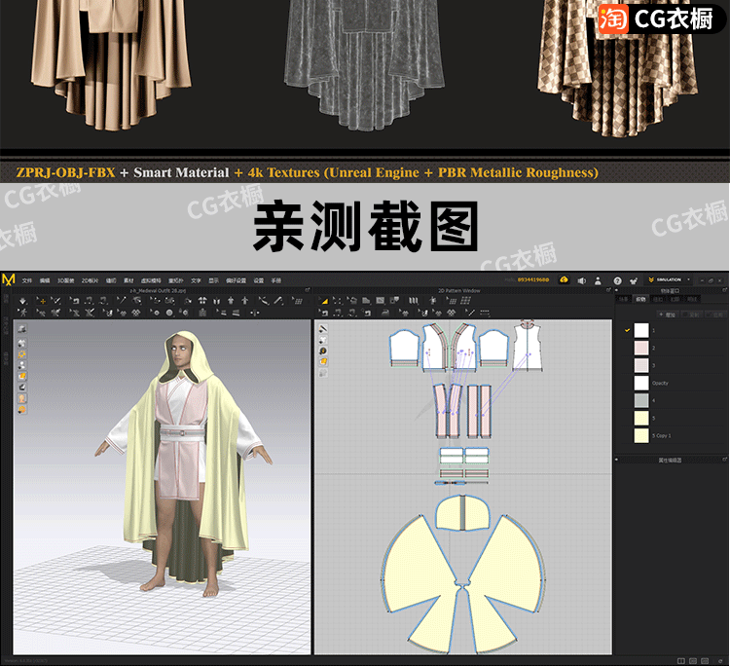Select the Opacity white fabric swatch
This screenshot has width=730, height=666.
coord(641,383)
